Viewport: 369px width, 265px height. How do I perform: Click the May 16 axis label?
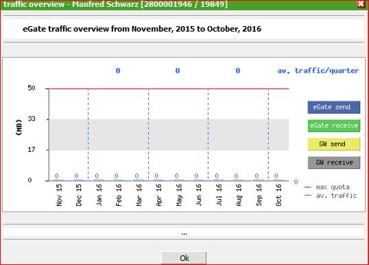tap(179, 195)
